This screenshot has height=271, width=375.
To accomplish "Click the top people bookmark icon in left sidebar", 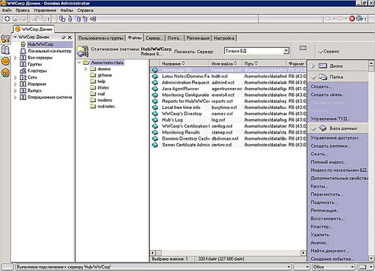I will tap(5, 39).
